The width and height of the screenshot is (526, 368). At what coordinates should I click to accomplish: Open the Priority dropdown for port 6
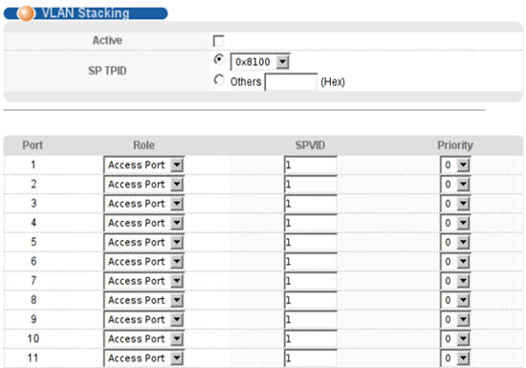coord(455,262)
